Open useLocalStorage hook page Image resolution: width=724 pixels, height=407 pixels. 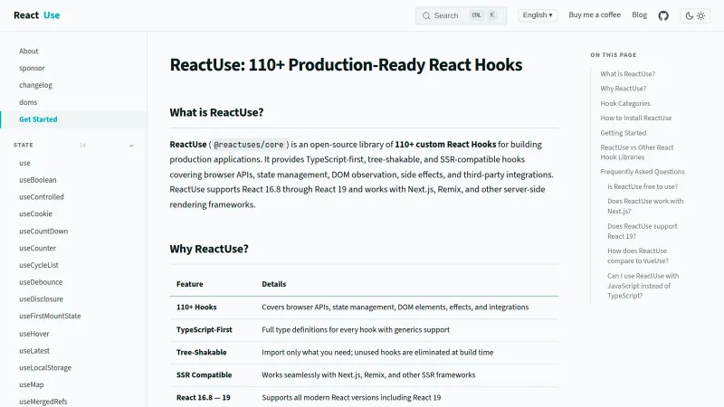click(45, 368)
